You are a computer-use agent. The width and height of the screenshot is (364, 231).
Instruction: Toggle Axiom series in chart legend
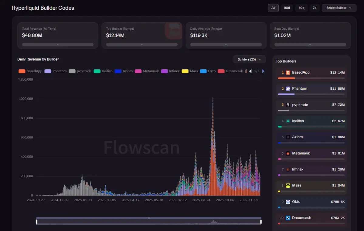point(124,71)
